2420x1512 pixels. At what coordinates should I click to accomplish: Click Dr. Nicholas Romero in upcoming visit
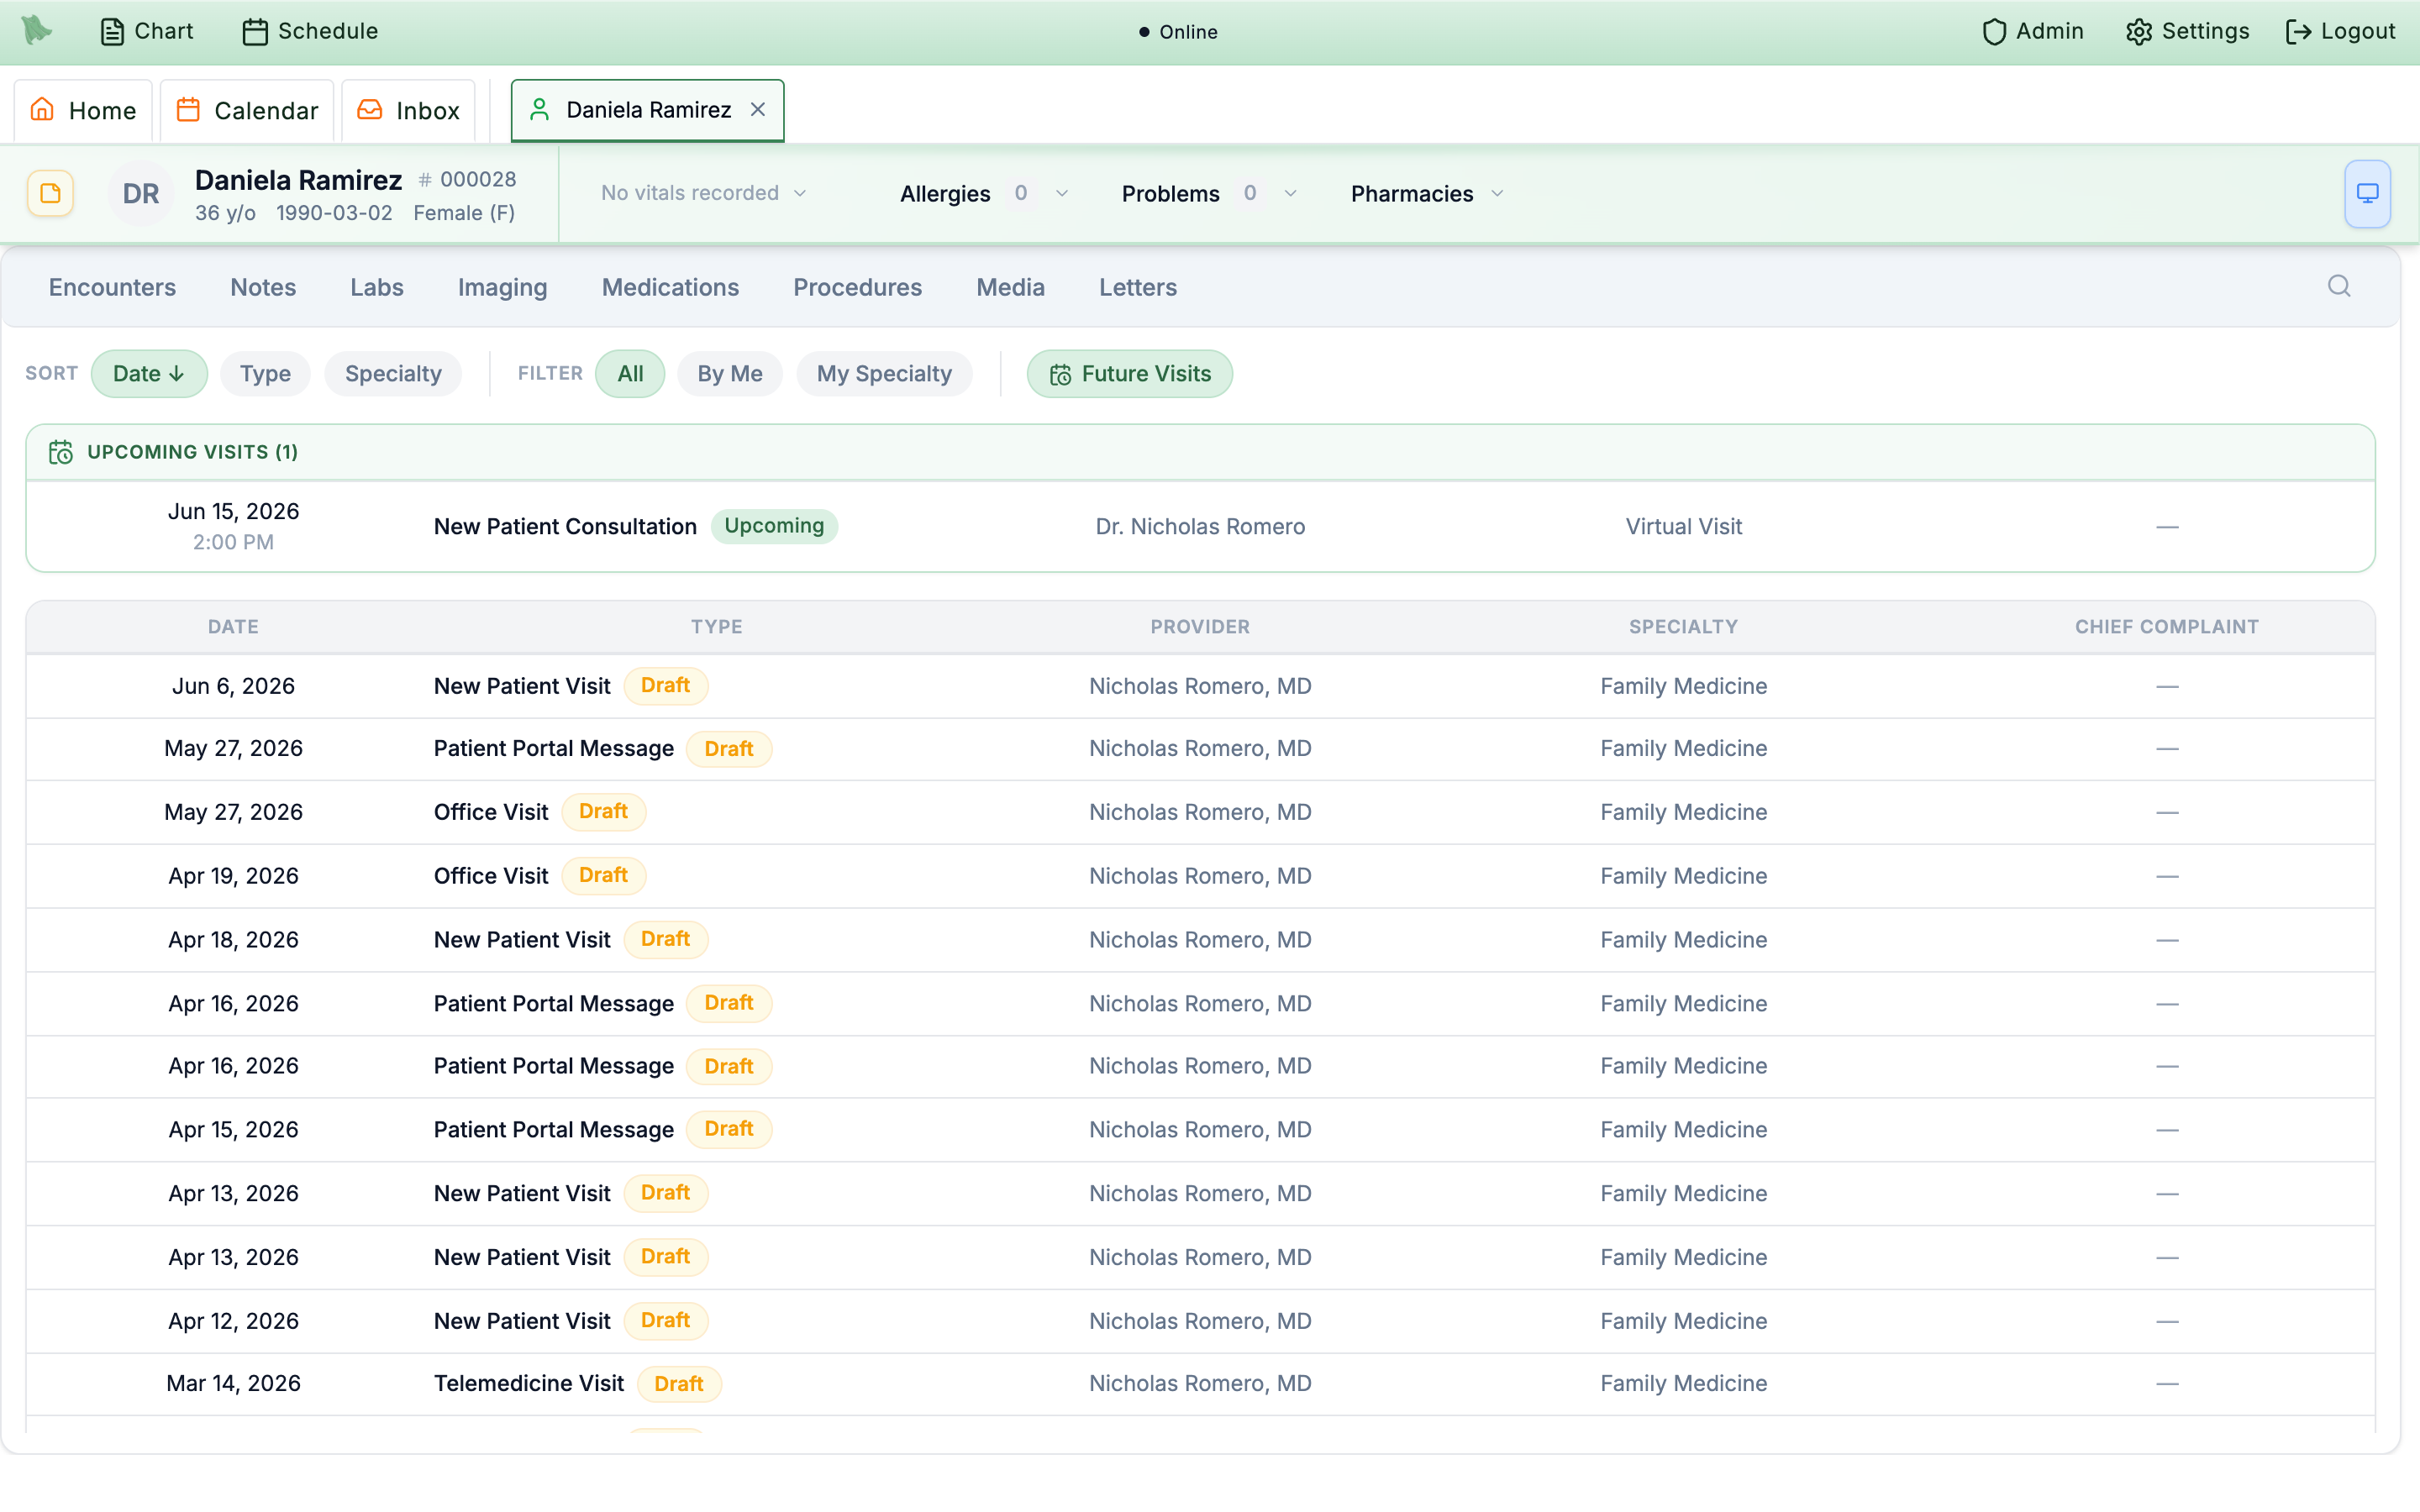coord(1200,526)
